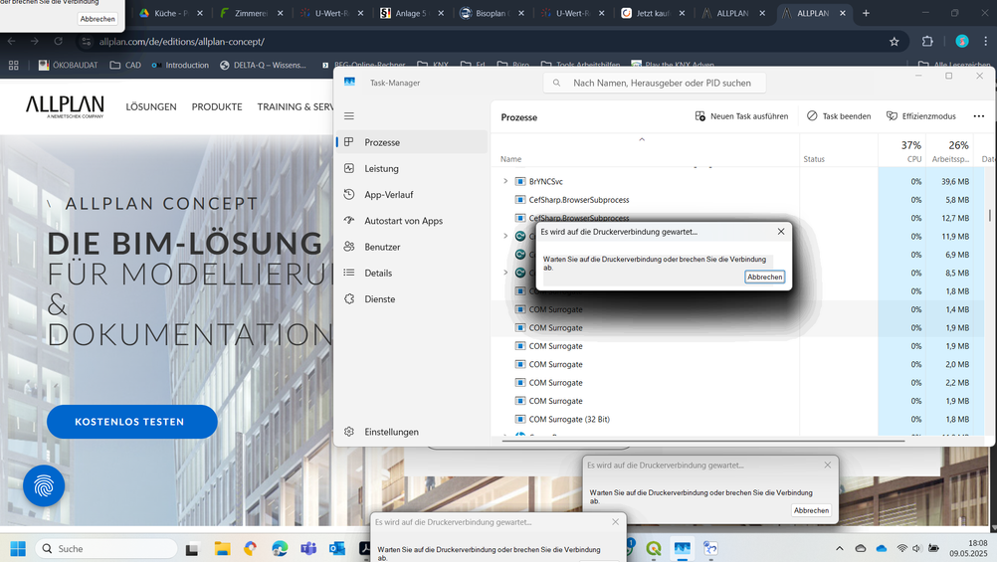Open the browser extensions puzzle icon
This screenshot has height=562, width=997.
[927, 42]
